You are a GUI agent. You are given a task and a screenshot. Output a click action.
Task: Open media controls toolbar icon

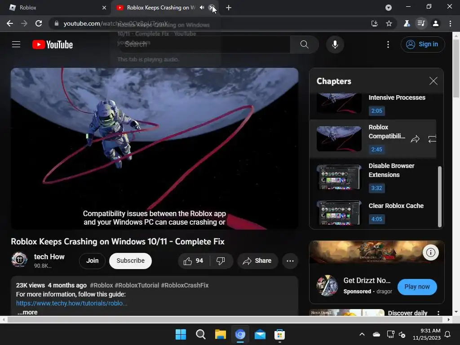pos(421,23)
